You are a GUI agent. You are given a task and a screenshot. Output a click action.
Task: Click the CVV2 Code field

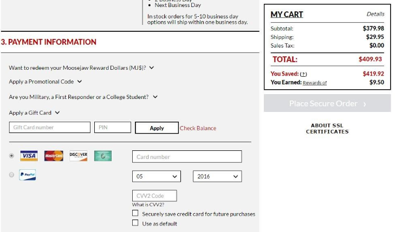(x=154, y=196)
